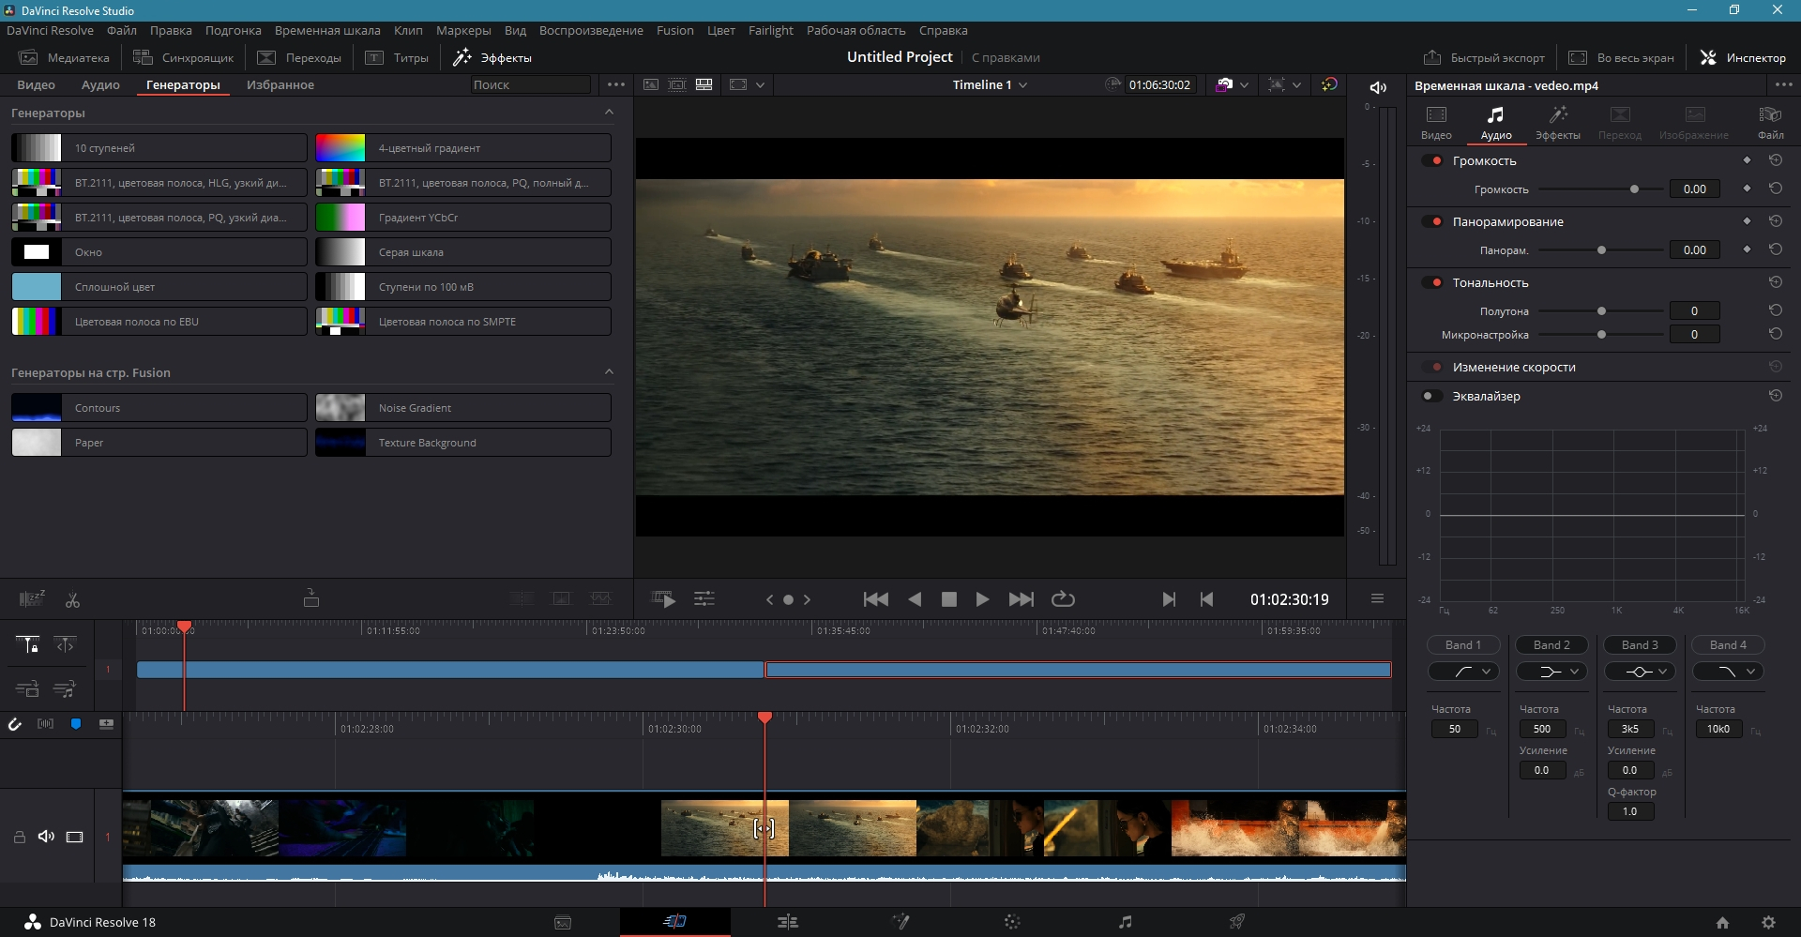Toggle the Эффекты effects panel
The width and height of the screenshot is (1801, 937).
(x=492, y=57)
